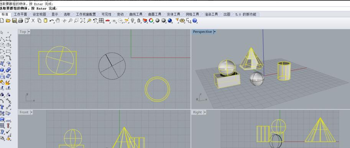Select the Circle tool in sidebar
The image size is (350, 148).
[x=2, y=45]
